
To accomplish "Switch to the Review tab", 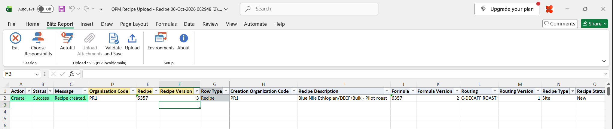I will (210, 24).
